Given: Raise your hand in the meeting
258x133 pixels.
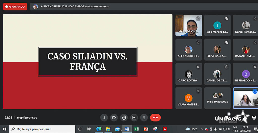Looking at the screenshot, I should coord(124,117).
